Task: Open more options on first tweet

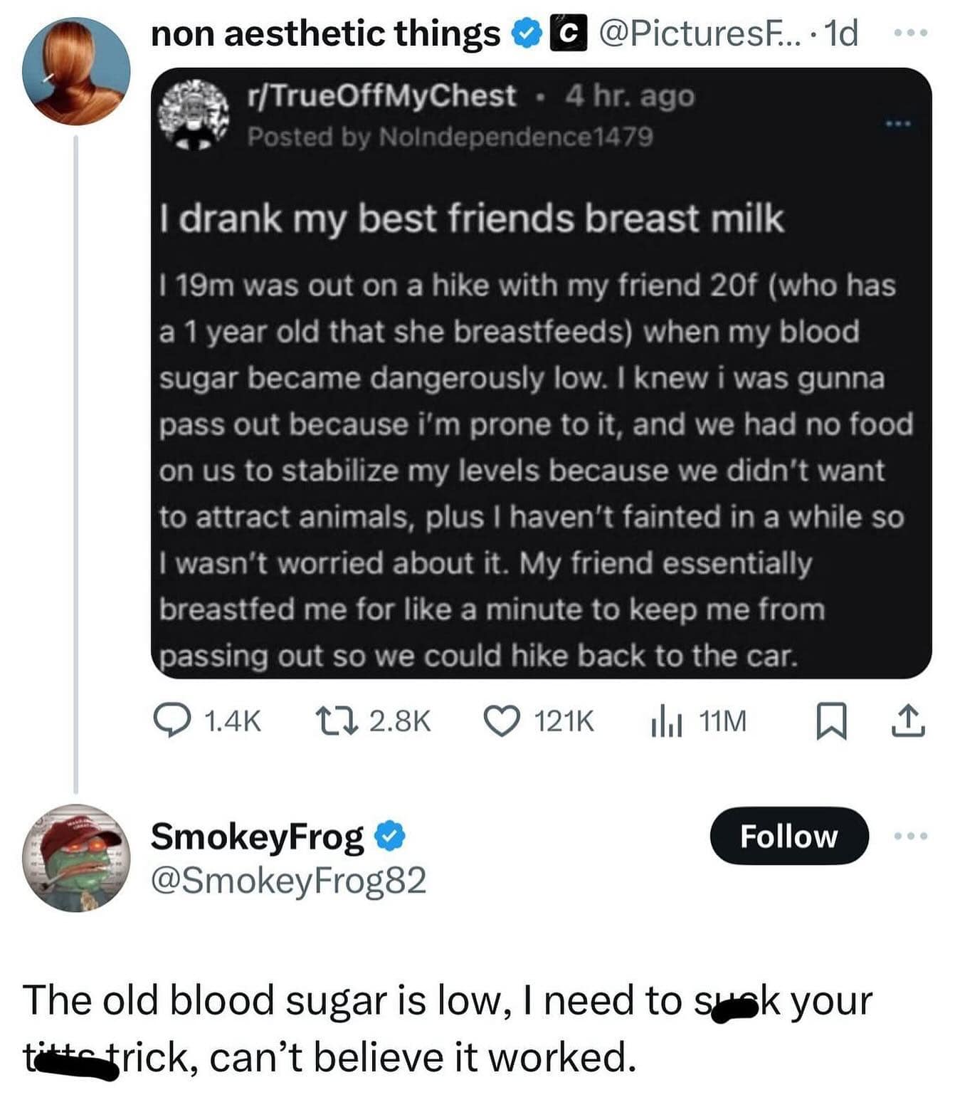Action: (911, 33)
